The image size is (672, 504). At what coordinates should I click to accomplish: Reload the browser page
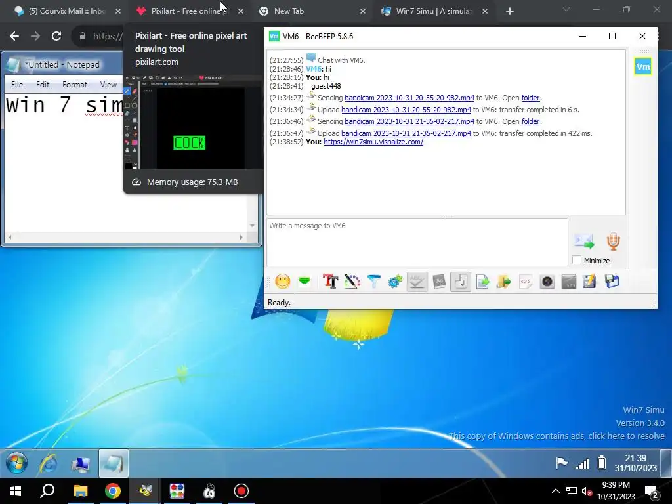pos(56,36)
